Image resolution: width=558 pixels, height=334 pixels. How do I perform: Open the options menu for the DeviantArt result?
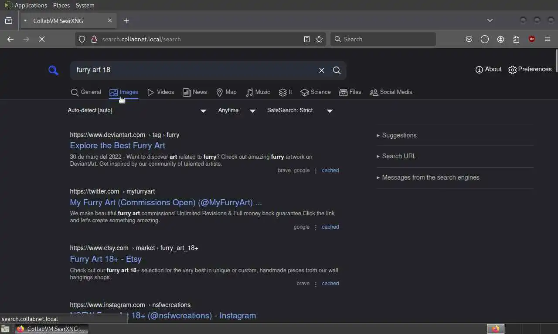316,170
